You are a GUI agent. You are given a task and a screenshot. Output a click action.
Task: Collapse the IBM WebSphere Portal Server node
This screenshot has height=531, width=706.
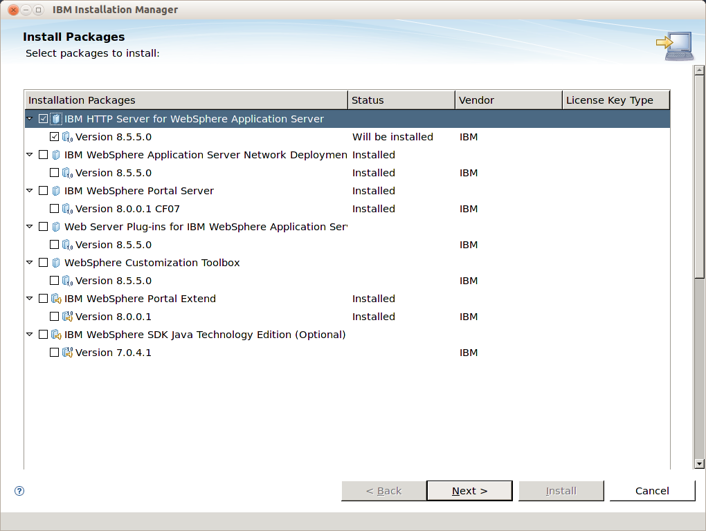[x=30, y=191]
